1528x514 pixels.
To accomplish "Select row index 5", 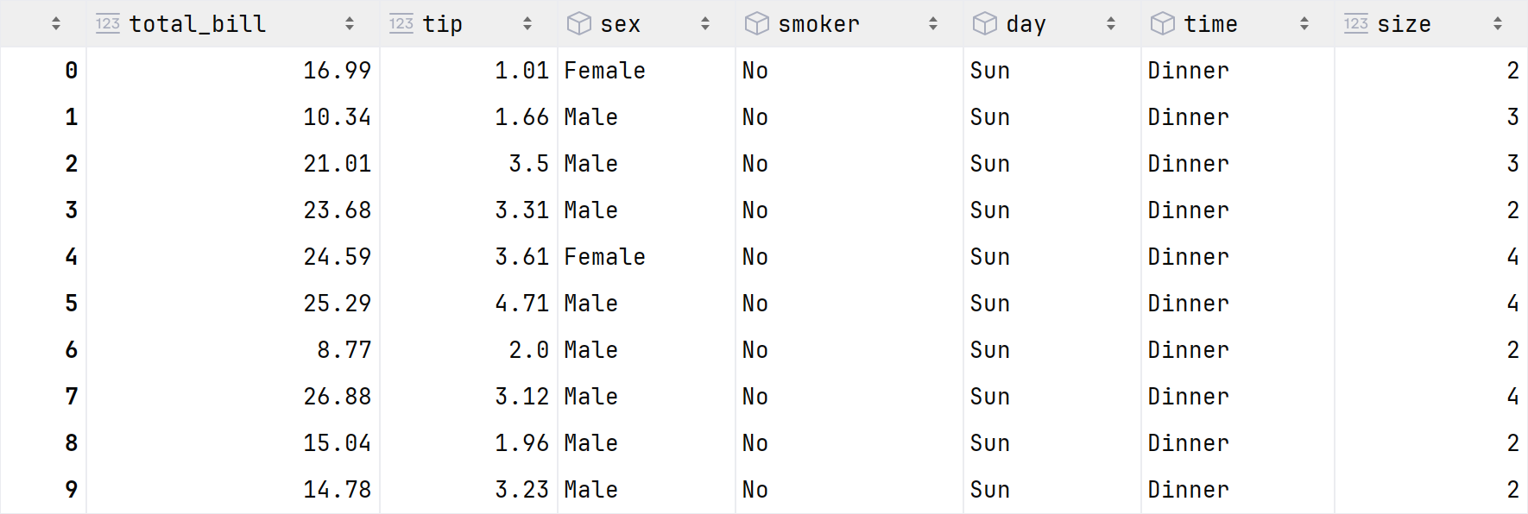I will [71, 304].
